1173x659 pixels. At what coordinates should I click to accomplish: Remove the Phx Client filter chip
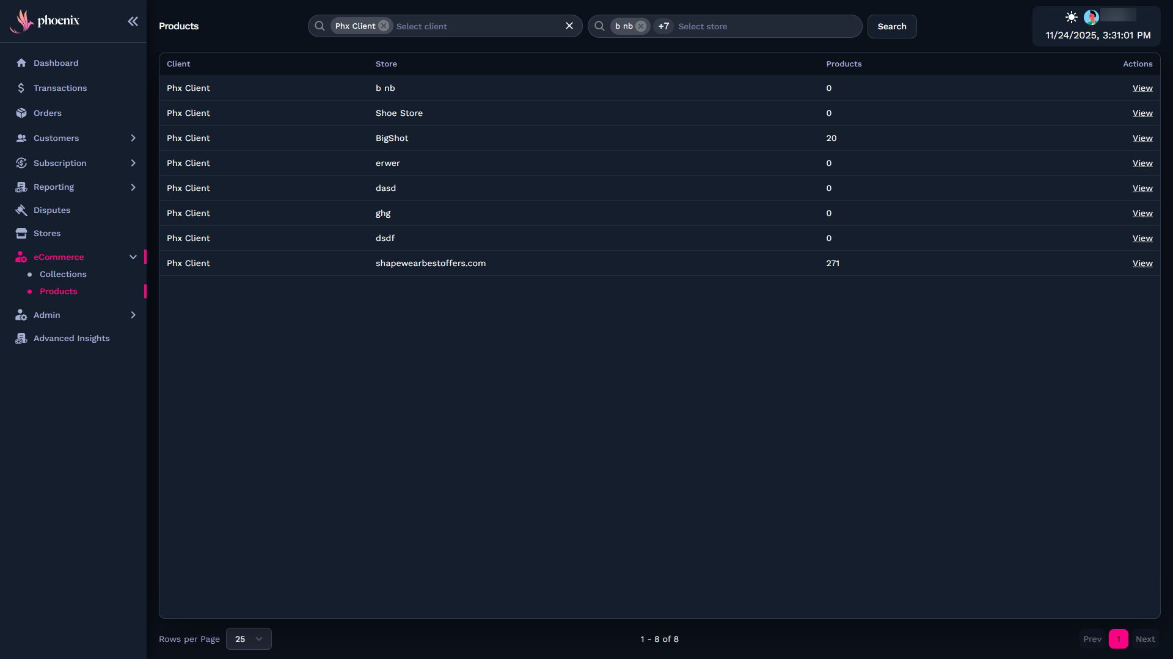[x=384, y=26]
